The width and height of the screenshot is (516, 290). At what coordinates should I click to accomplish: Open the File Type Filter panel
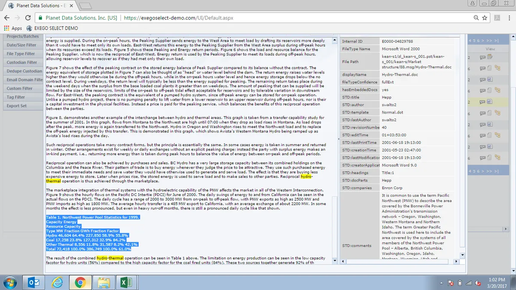tap(22, 54)
